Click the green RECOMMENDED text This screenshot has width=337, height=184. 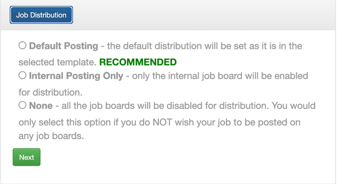(138, 62)
